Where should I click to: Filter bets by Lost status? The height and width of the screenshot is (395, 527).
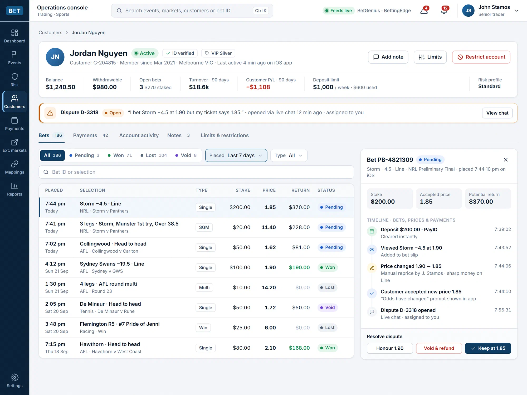tap(154, 155)
